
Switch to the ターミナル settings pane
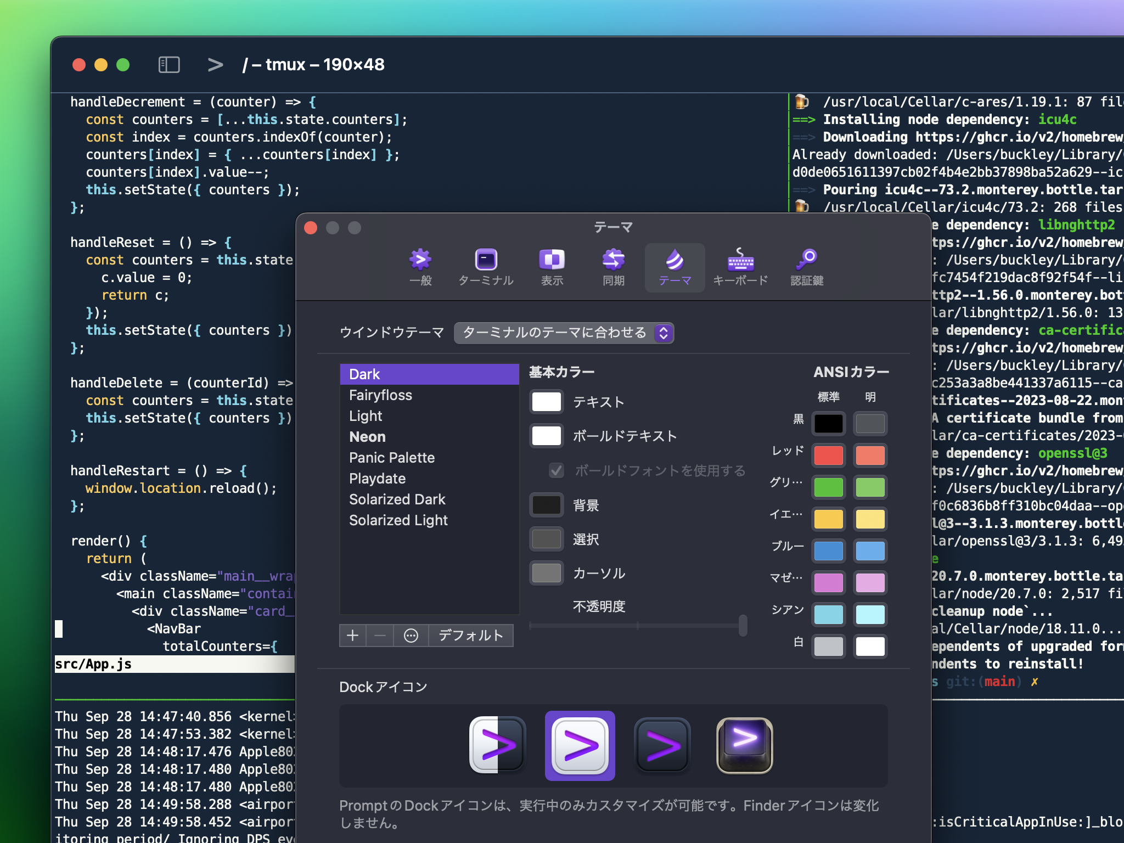click(x=485, y=267)
